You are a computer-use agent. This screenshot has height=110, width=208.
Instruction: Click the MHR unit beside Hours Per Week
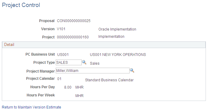coord(79,96)
